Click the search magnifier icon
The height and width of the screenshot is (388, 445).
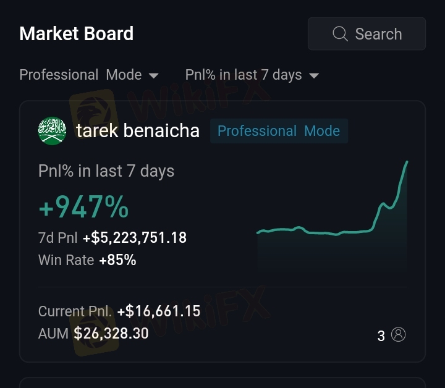pos(340,34)
